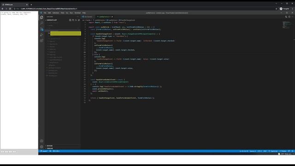Bookmark this page with the star icon
The height and width of the screenshot is (166, 295).
277,9
